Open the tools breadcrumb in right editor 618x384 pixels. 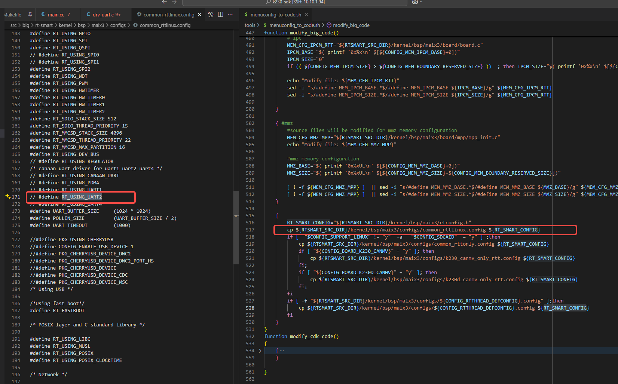[250, 25]
